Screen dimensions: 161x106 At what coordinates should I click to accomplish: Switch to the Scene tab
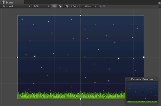pos(12,2)
